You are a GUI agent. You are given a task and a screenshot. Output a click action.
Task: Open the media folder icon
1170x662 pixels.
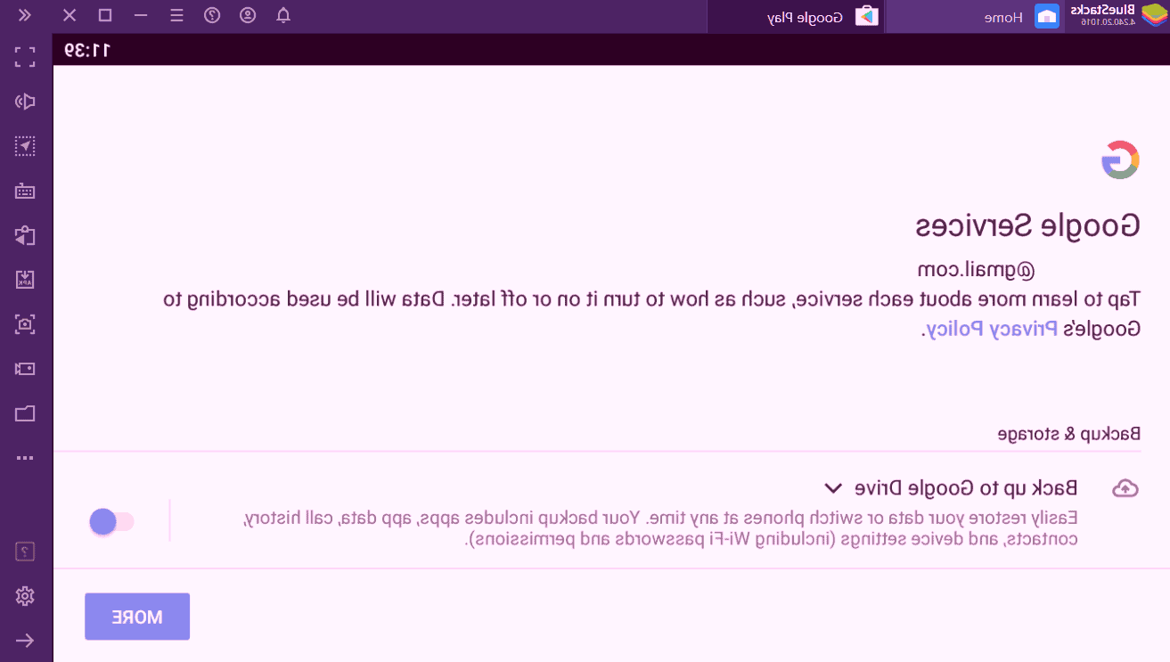[25, 413]
